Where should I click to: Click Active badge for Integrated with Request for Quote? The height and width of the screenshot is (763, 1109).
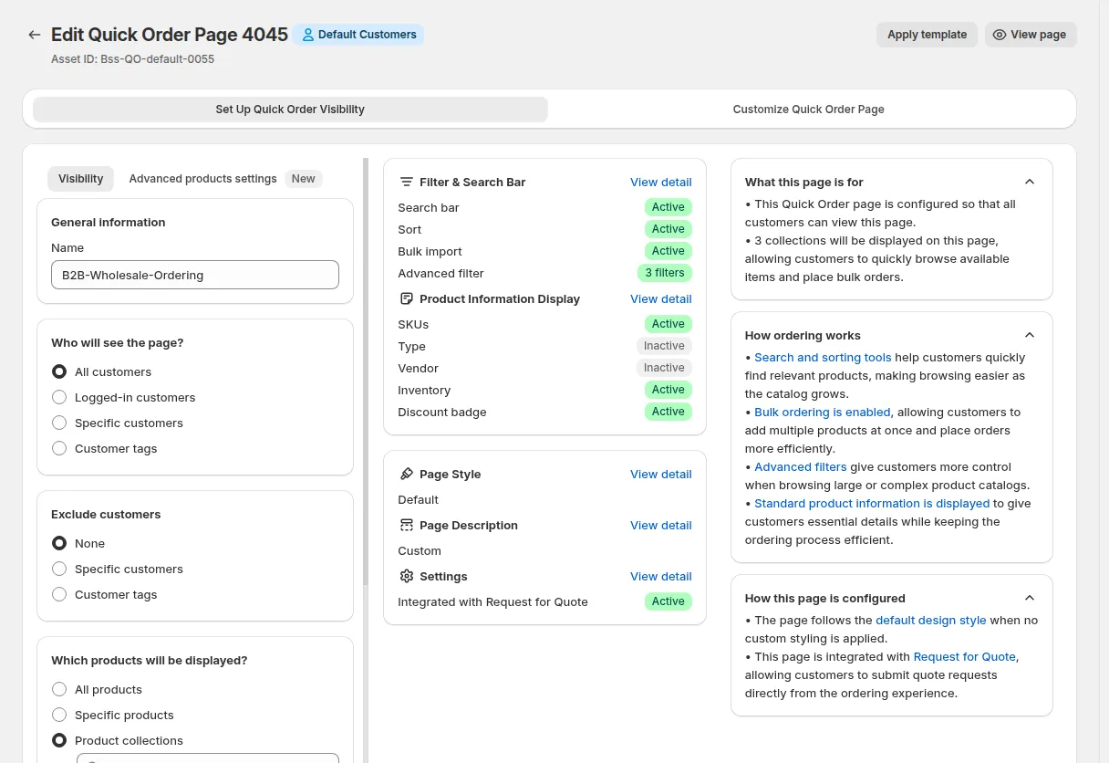669,601
